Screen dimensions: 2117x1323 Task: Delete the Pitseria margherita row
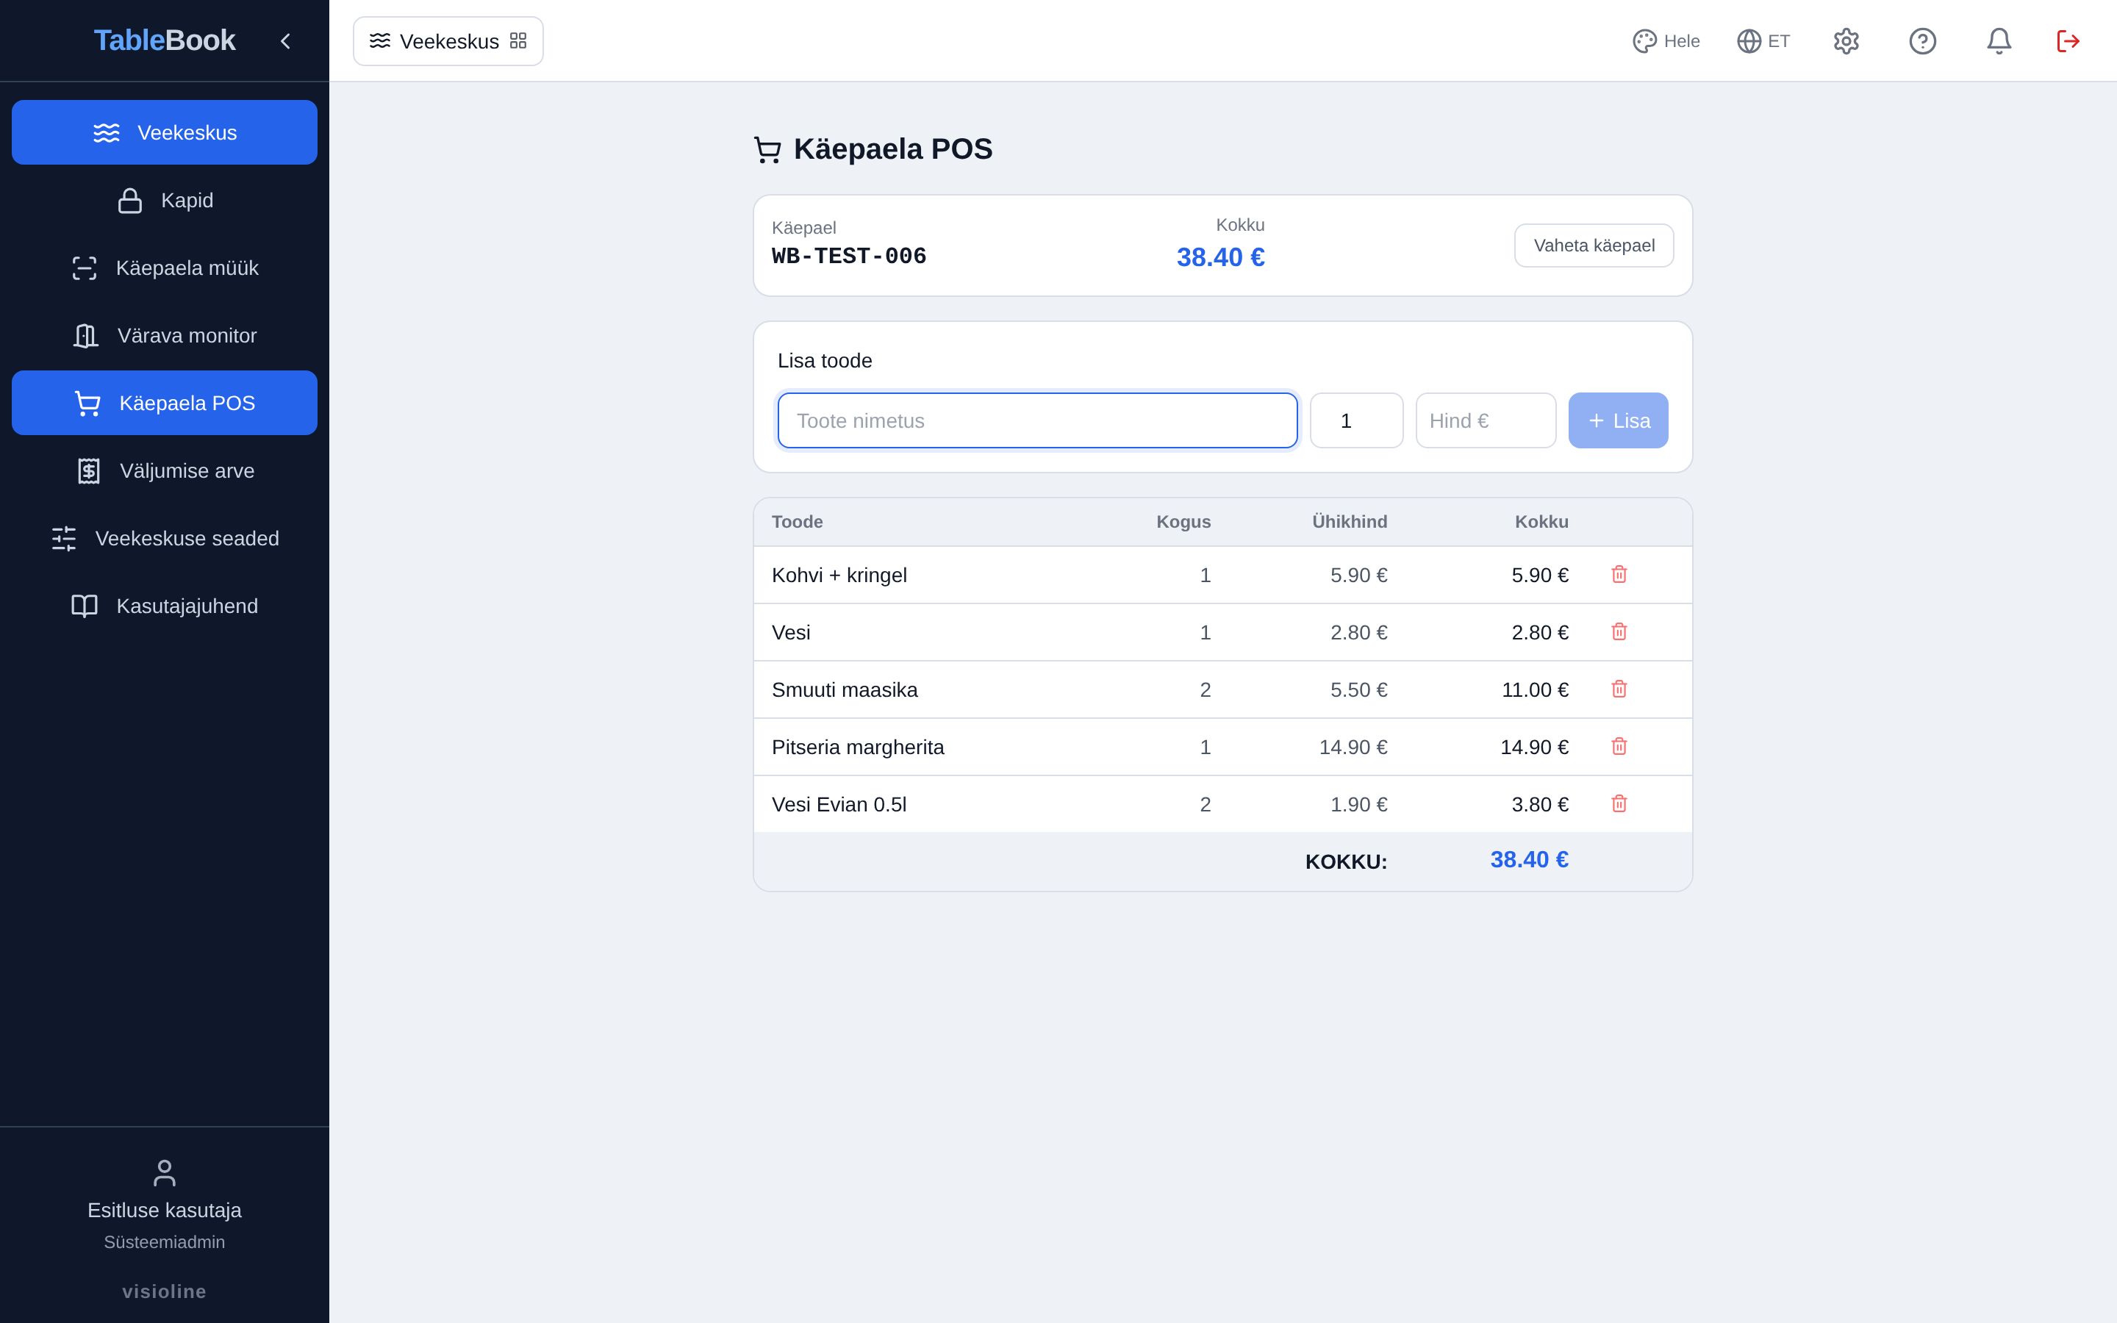[x=1619, y=746]
